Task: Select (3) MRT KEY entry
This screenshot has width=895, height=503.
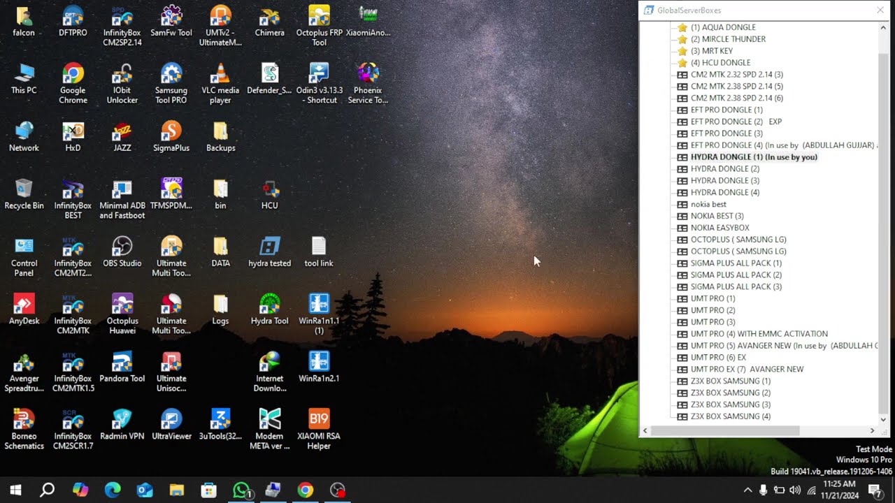Action: (x=712, y=51)
